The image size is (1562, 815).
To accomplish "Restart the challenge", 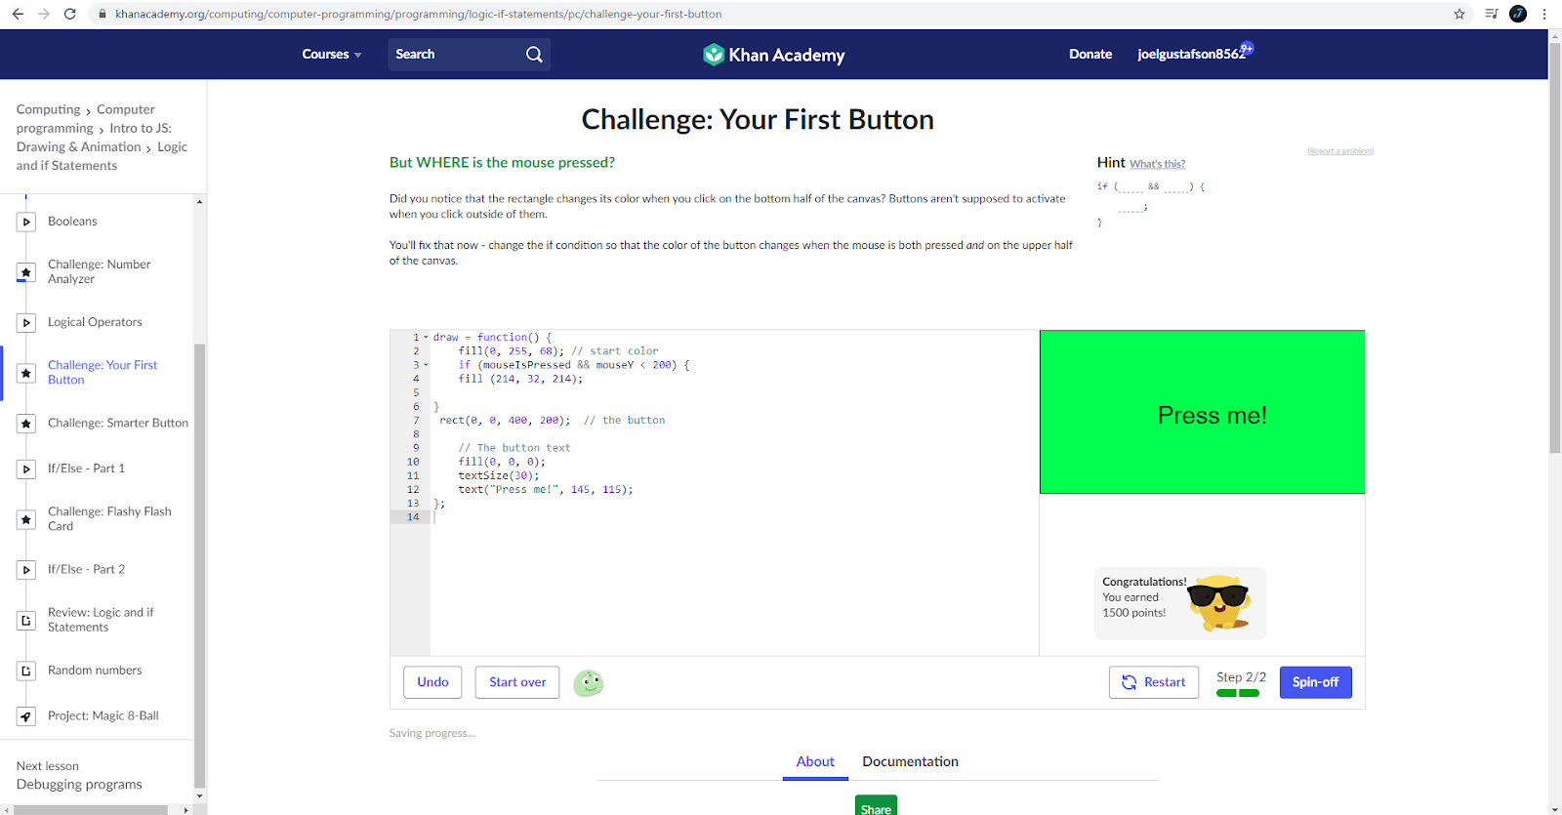I will coord(1154,682).
